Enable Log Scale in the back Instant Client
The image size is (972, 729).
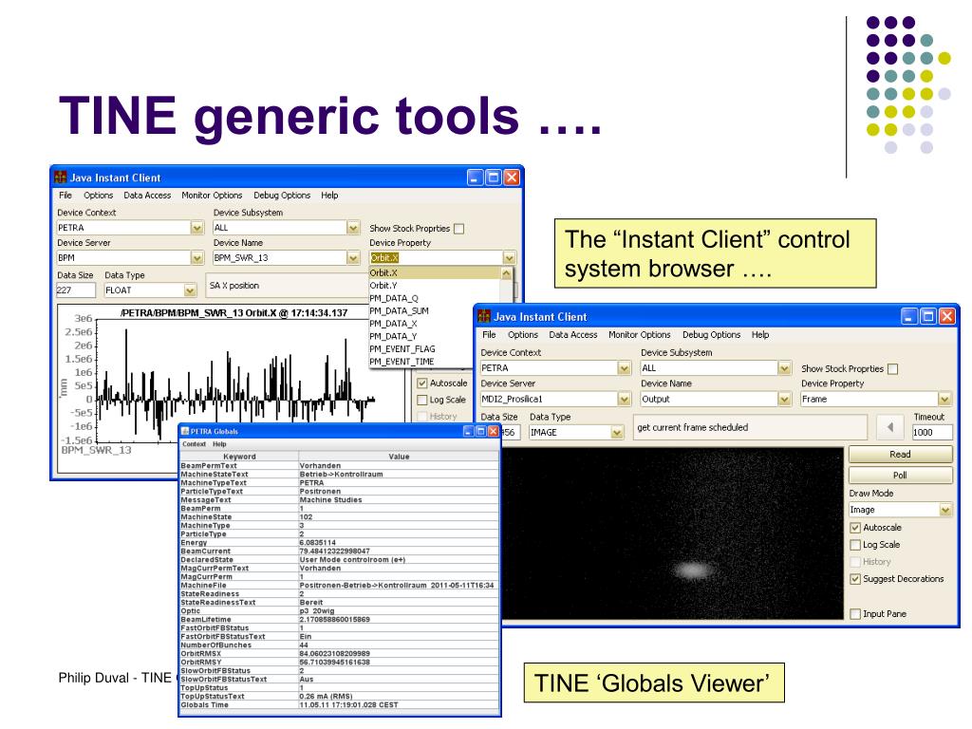point(422,400)
